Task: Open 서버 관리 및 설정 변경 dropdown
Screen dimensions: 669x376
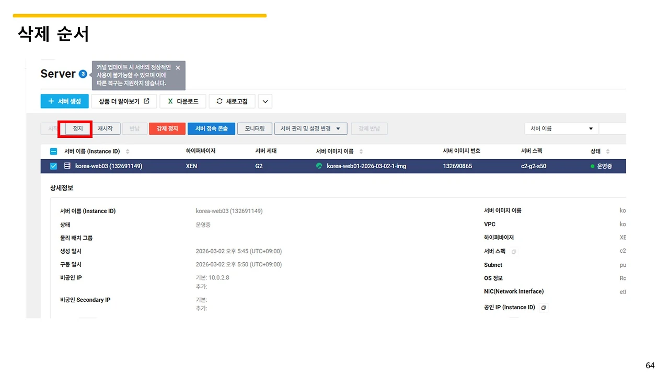Action: (x=310, y=128)
